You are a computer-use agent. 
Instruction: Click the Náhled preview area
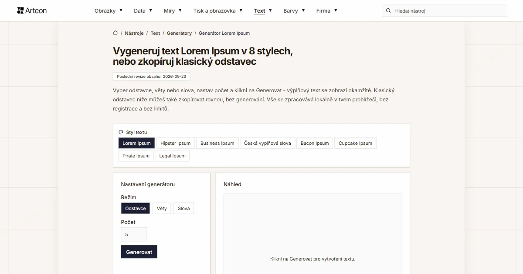click(x=312, y=234)
